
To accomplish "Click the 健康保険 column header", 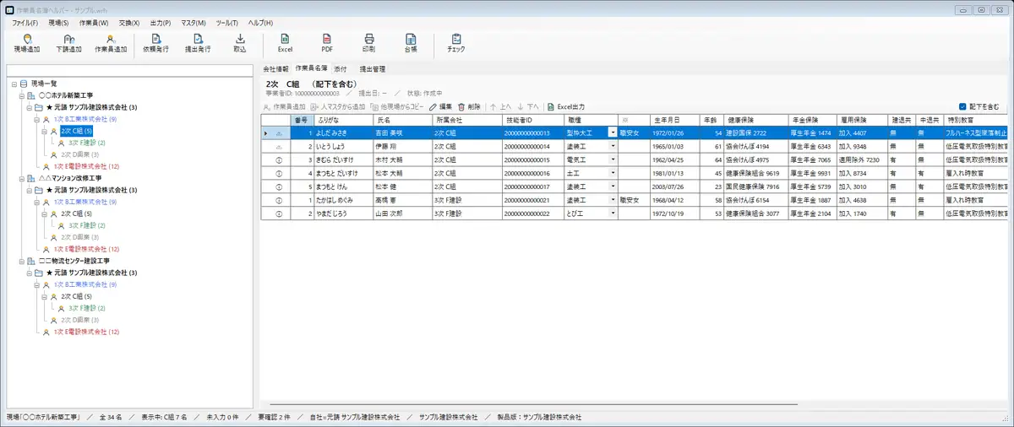I will (755, 120).
